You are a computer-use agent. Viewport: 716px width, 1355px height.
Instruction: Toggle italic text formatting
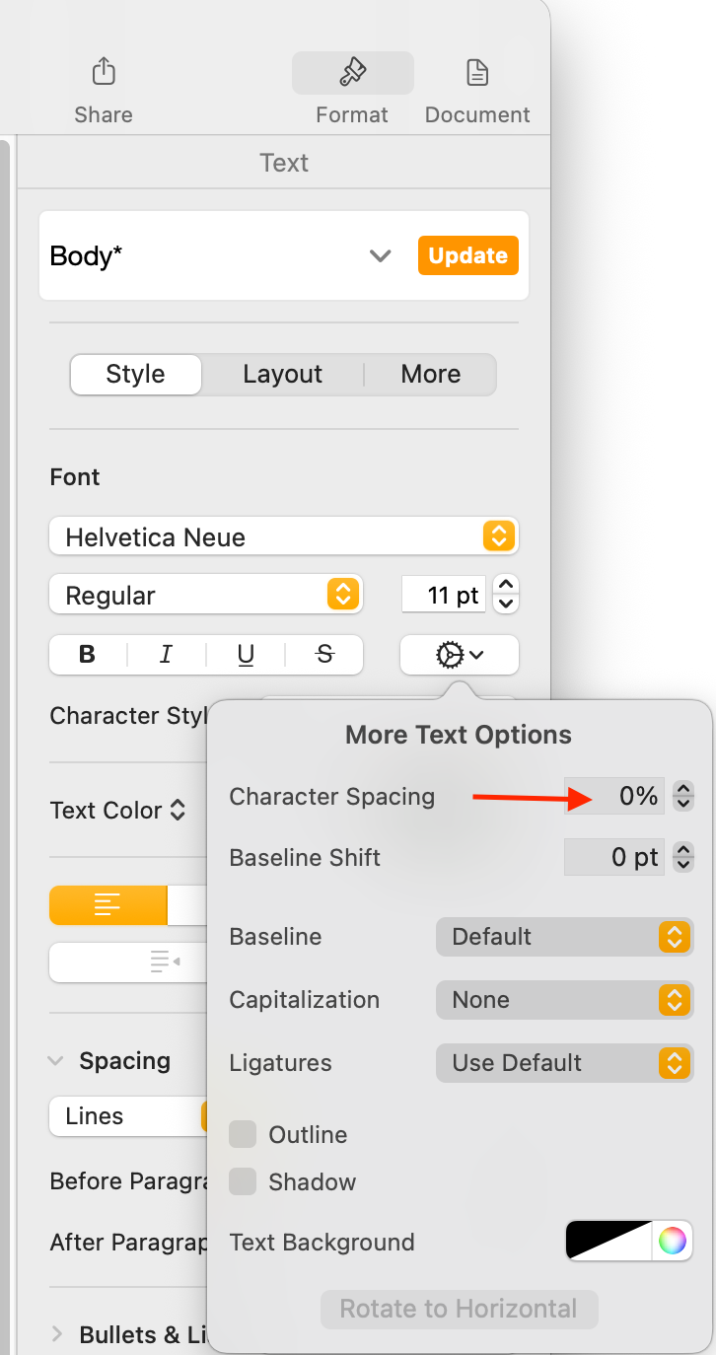167,655
